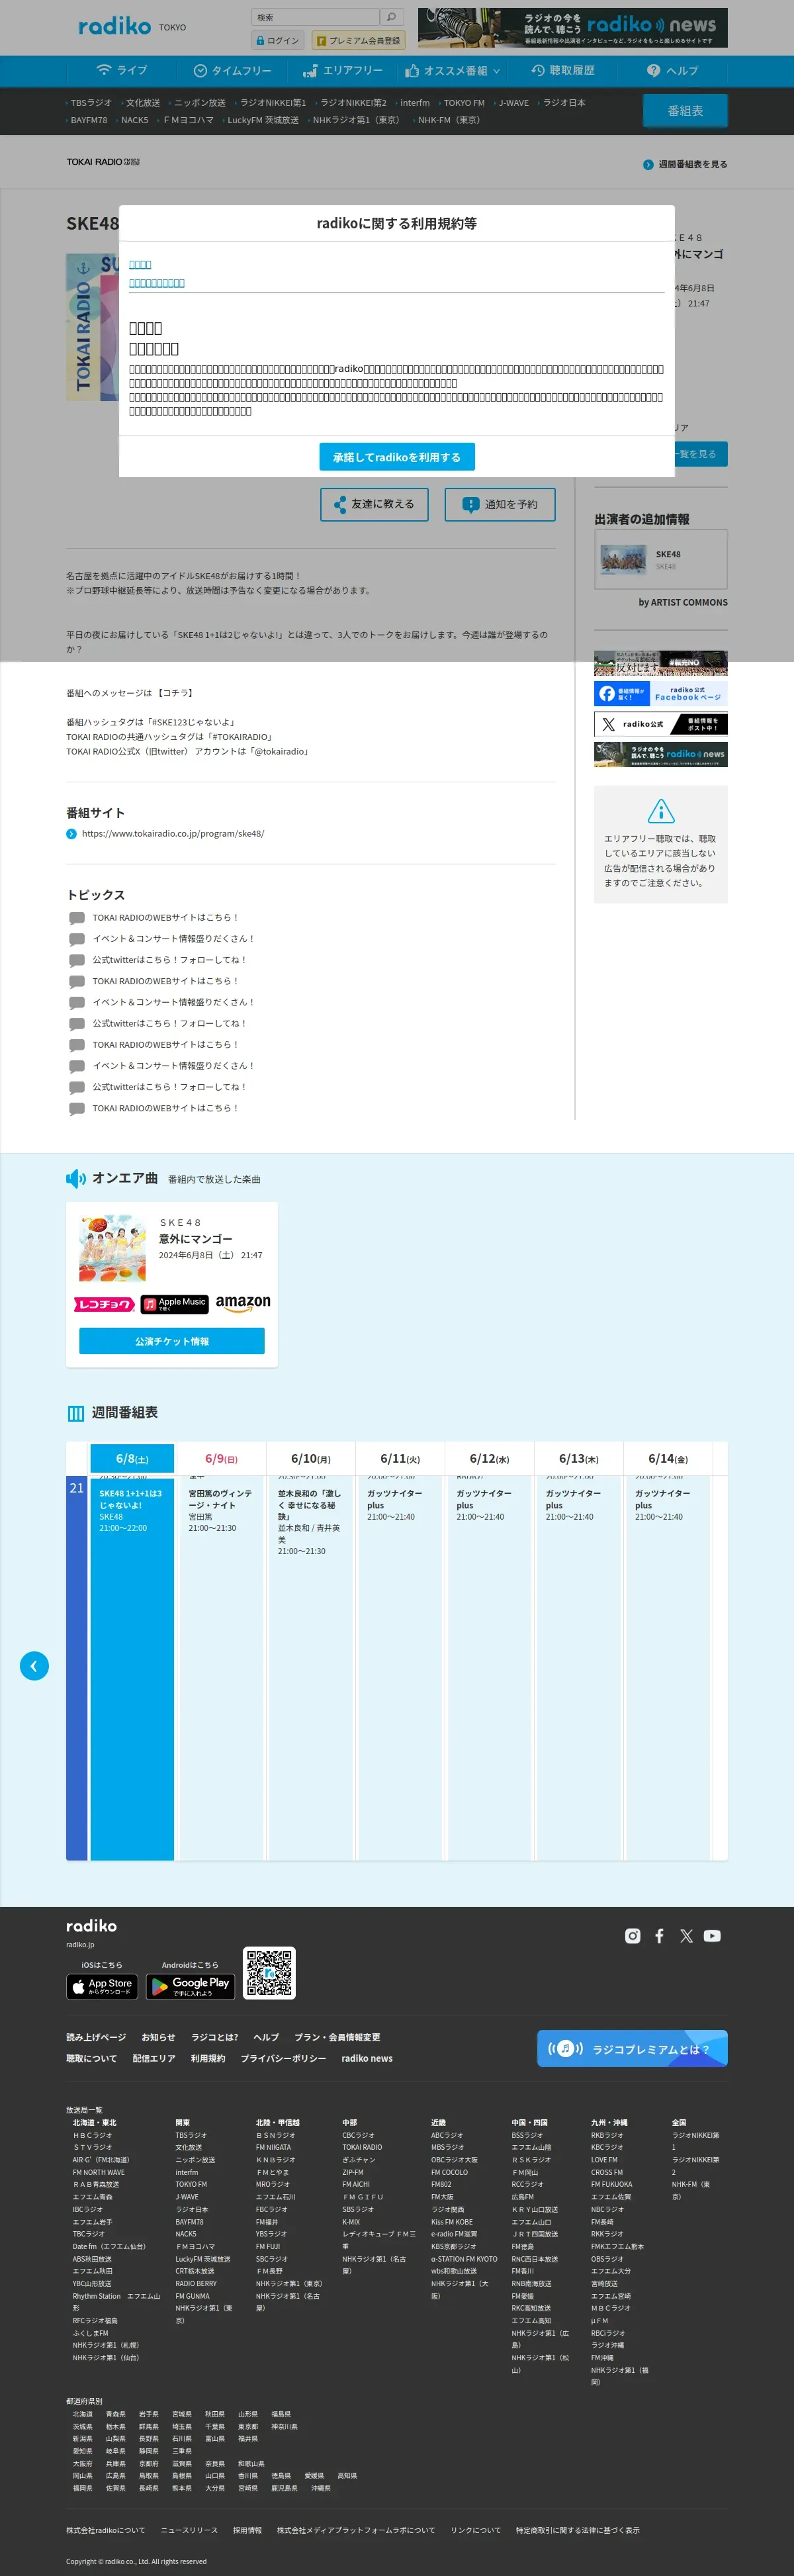Click the radiko logo in header
The image size is (794, 2576).
pos(115,26)
